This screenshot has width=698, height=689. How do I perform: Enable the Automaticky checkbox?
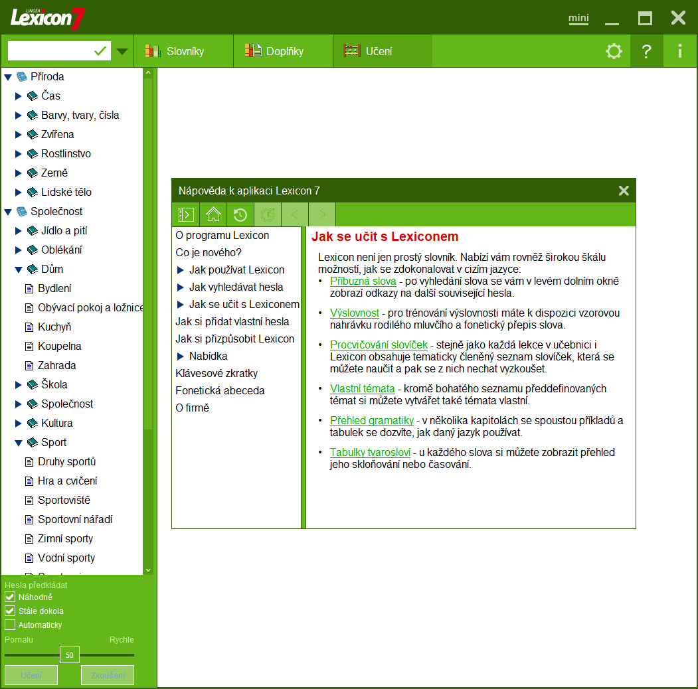(10, 625)
